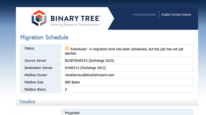Image resolution: width=206 pixels, height=115 pixels.
Task: Click the Projected column header
Action: point(72,113)
